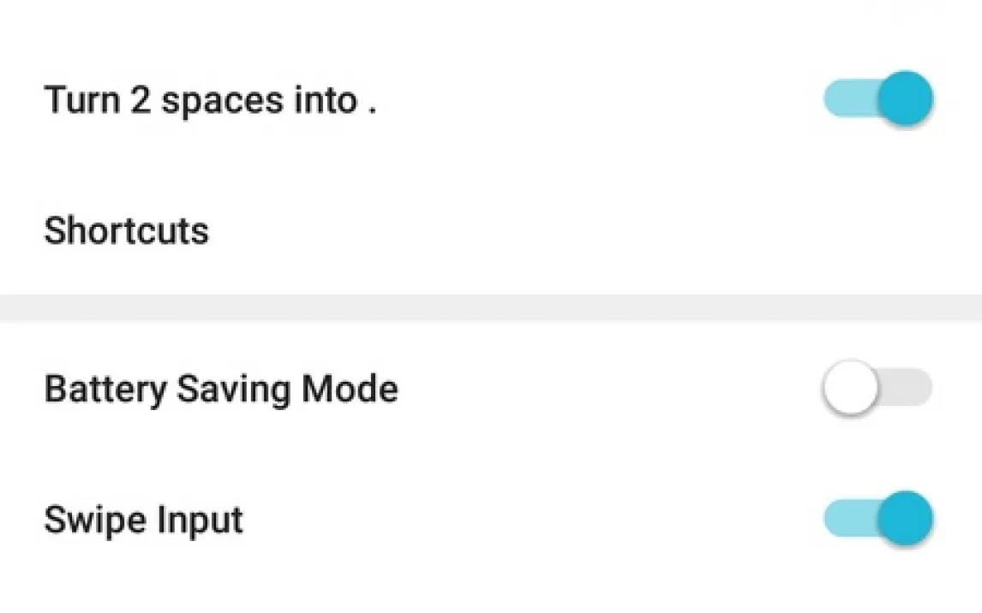982x613 pixels.
Task: Click light-blue track of Swipe Input toggle
Action: (842, 519)
